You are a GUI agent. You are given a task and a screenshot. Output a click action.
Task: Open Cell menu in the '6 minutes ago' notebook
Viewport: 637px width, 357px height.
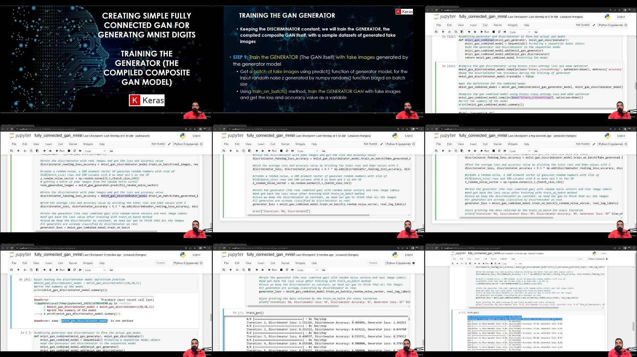[61, 263]
